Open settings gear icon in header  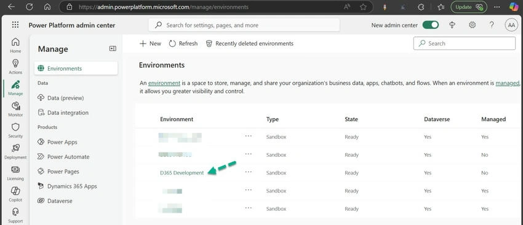tap(473, 25)
